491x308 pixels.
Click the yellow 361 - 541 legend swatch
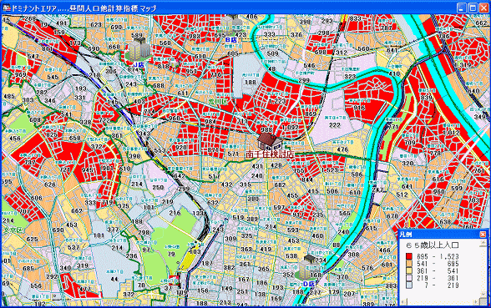tap(409, 270)
